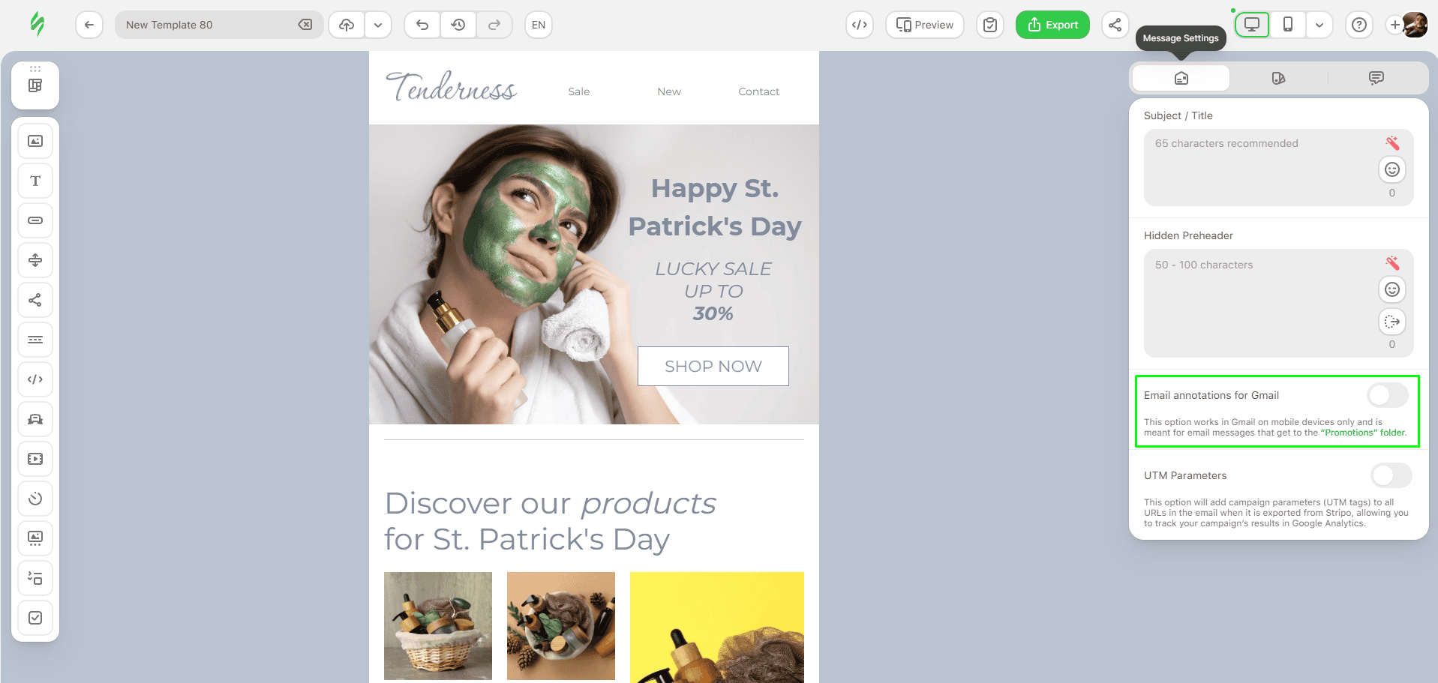Open the comments tab on the settings panel
Viewport: 1438px width, 683px height.
point(1376,77)
